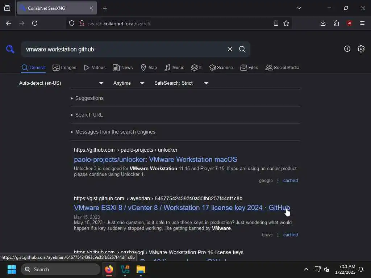
Task: Open cached copy of the google result
Action: click(x=291, y=181)
